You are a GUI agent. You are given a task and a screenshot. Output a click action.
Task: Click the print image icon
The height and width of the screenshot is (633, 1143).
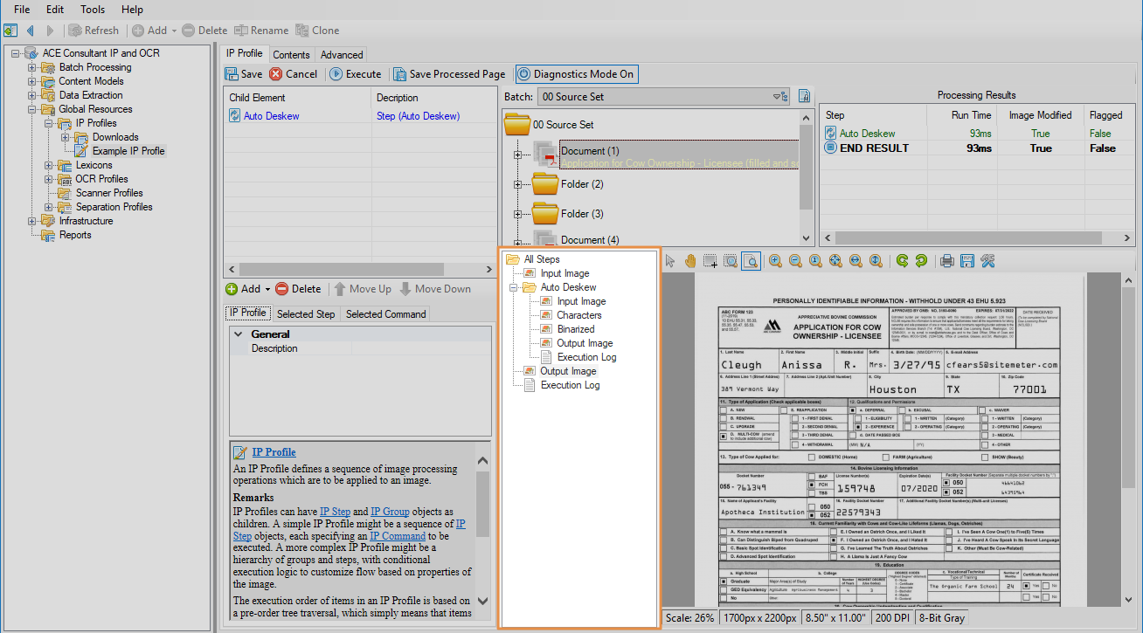pos(946,260)
